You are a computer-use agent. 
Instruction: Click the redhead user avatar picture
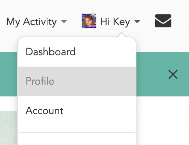(x=89, y=21)
